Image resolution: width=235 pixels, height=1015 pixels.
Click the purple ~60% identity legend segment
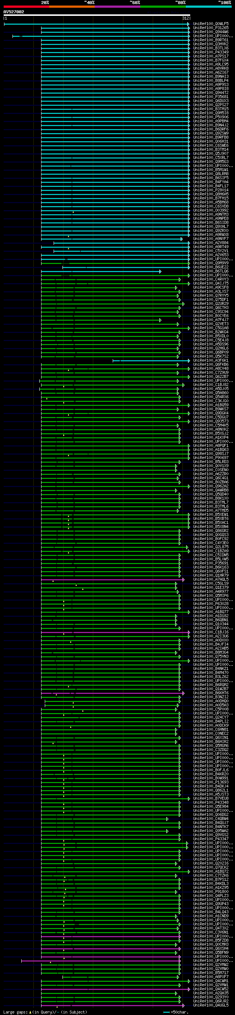tap(117, 6)
